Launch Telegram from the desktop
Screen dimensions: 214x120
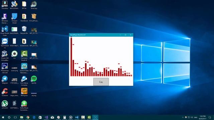(x=5, y=80)
